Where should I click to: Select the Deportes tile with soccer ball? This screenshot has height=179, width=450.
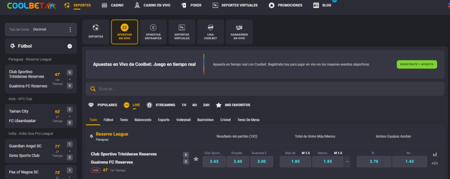(96, 32)
